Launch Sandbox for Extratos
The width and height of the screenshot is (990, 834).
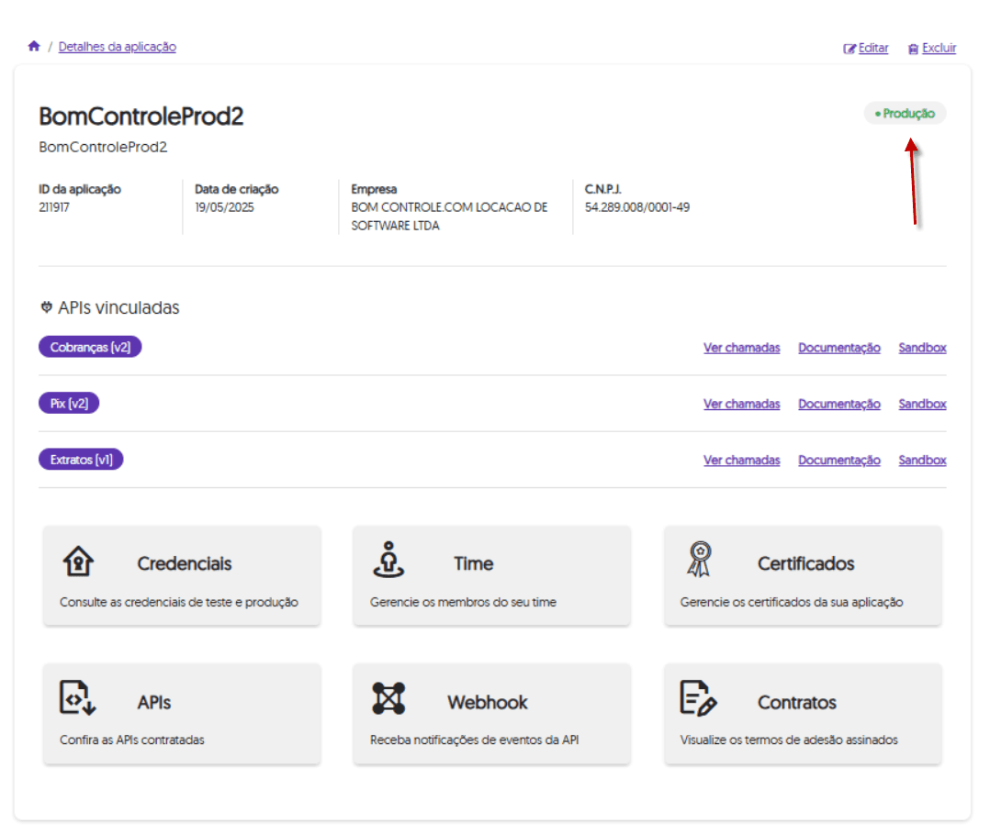point(922,460)
